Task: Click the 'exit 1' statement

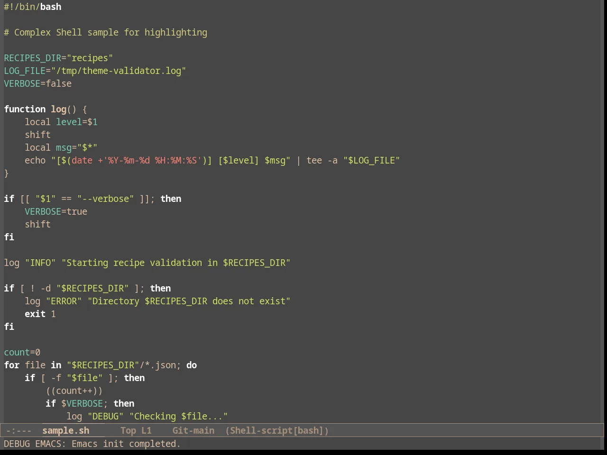Action: [x=40, y=314]
